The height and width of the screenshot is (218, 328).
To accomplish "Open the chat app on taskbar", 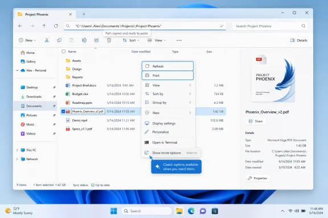I will [203, 211].
